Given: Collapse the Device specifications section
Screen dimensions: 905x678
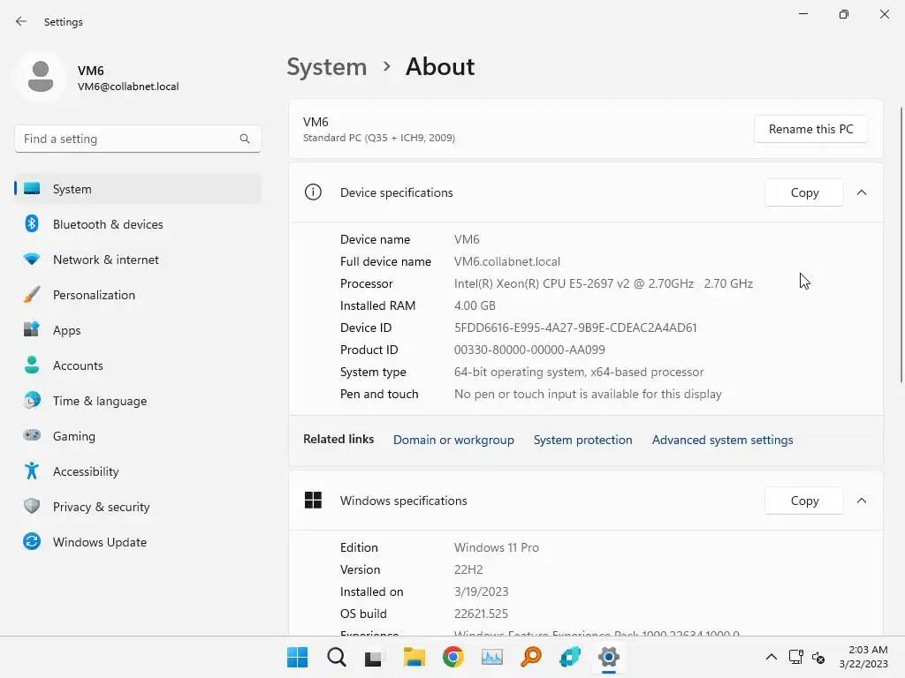Looking at the screenshot, I should click(861, 192).
